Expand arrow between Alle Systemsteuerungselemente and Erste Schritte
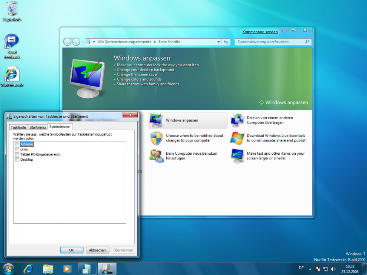This screenshot has width=367, height=275. pos(155,42)
